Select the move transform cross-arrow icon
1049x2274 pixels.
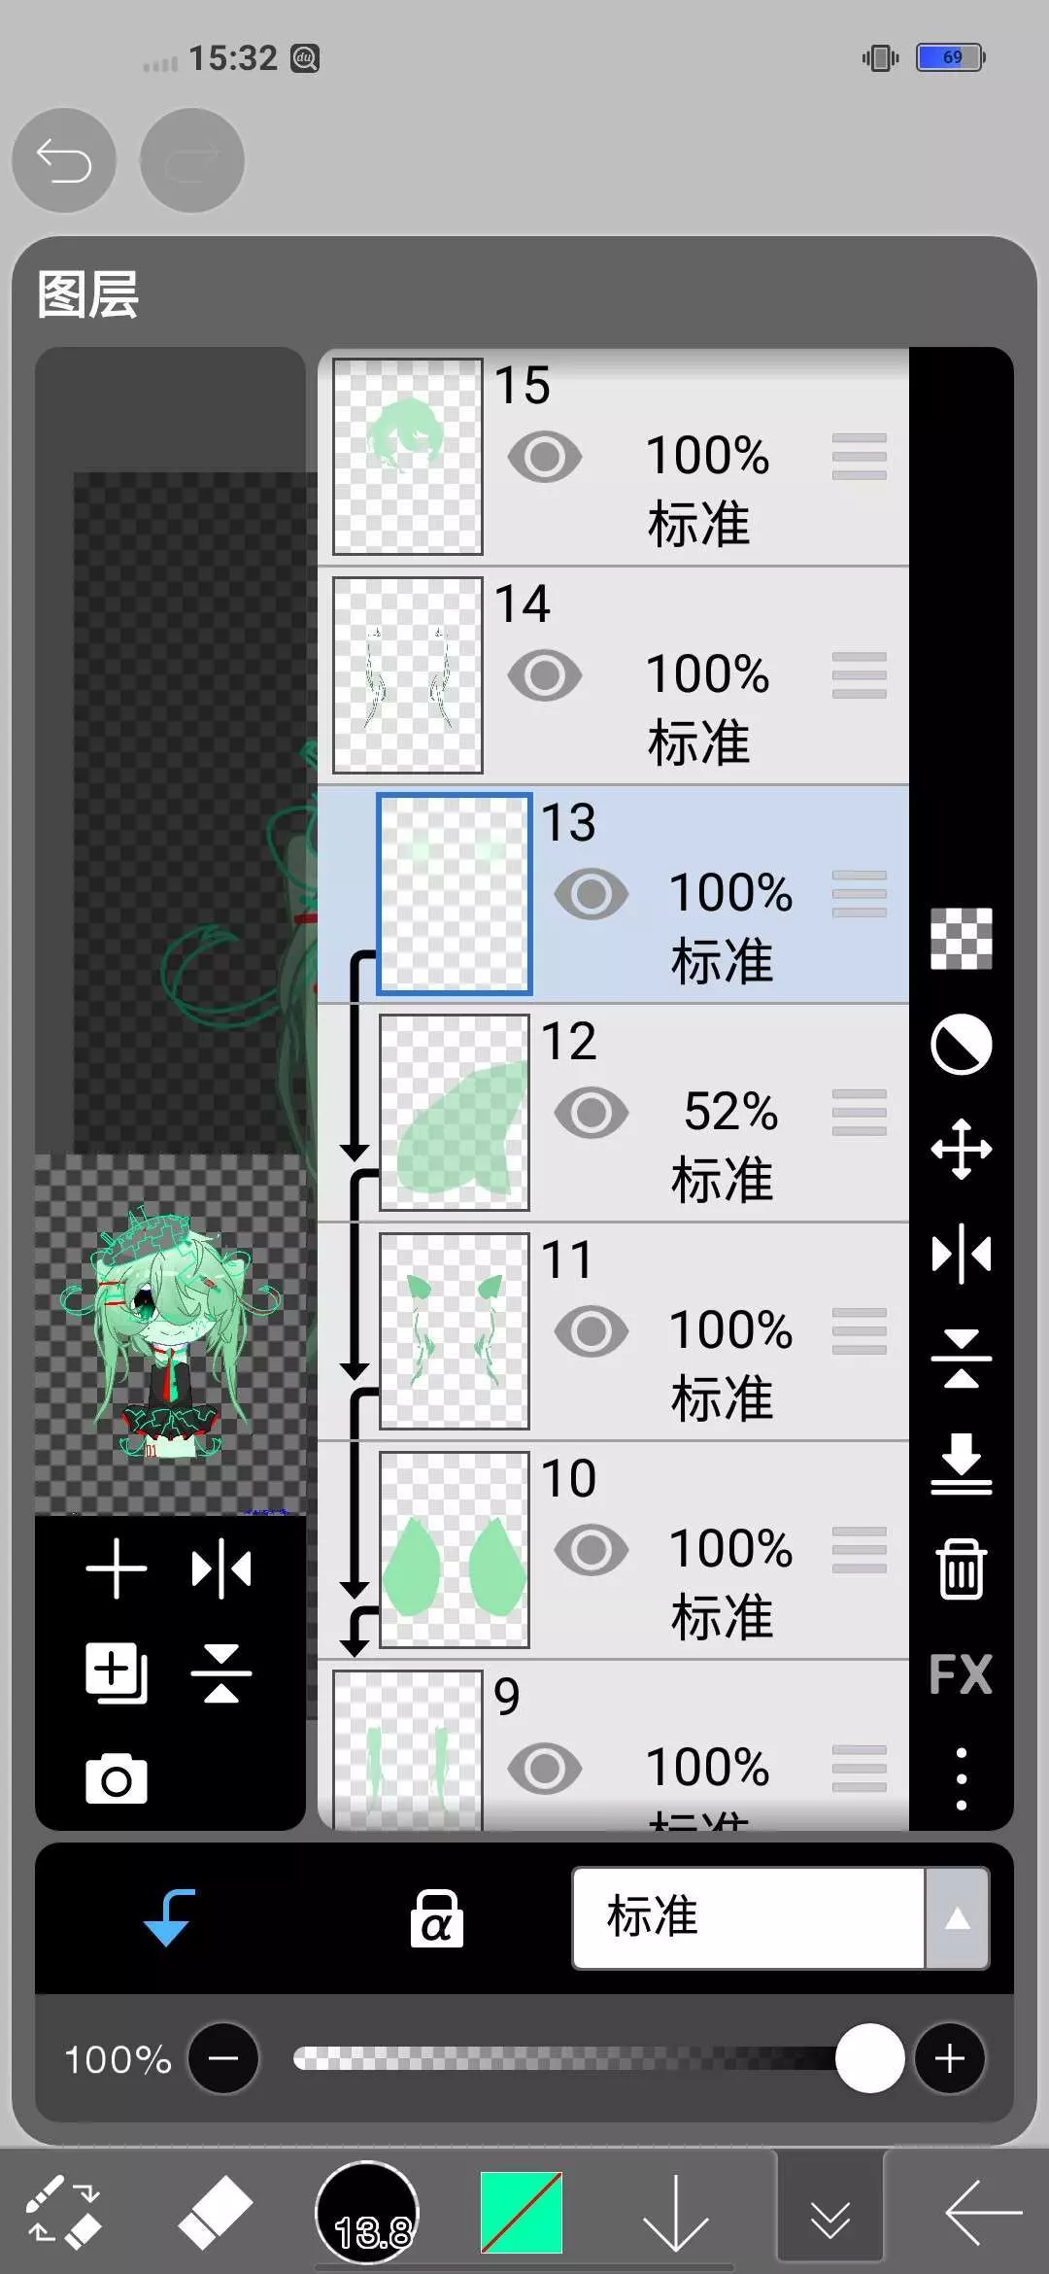click(962, 1149)
